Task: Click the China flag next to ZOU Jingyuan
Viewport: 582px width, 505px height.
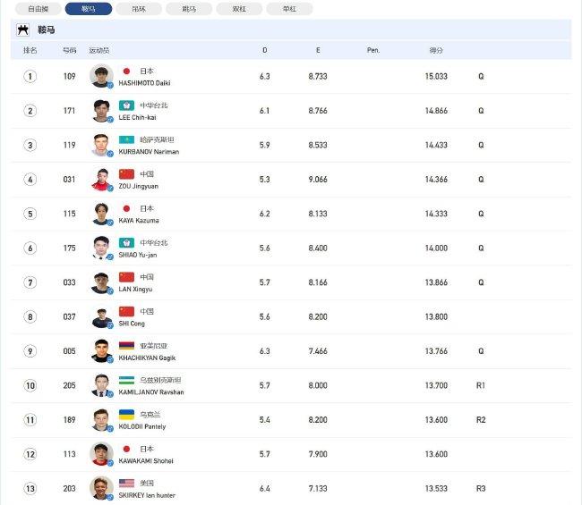Action: click(x=126, y=173)
